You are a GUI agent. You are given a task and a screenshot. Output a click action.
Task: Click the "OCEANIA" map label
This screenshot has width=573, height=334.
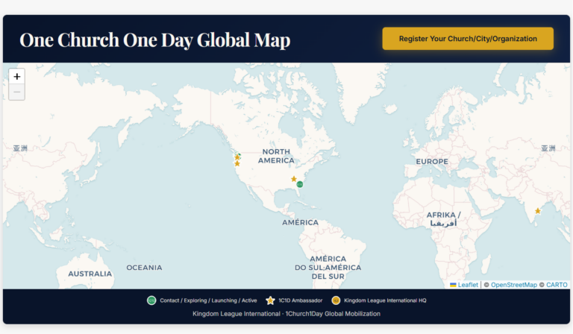[144, 268]
